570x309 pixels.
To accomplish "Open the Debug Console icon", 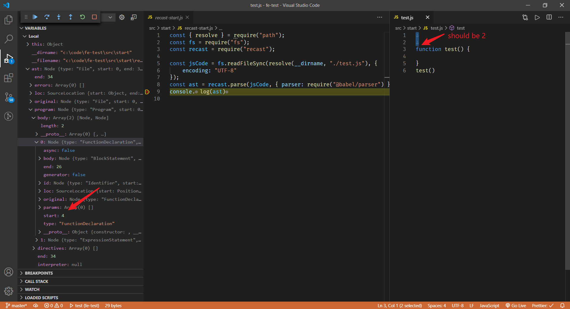I will point(134,17).
